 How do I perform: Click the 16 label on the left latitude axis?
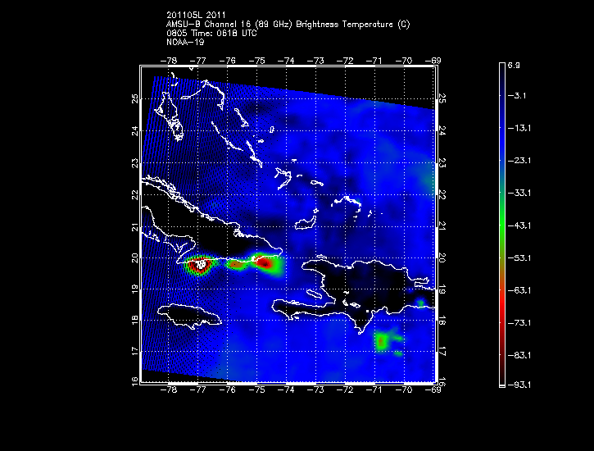pyautogui.click(x=135, y=381)
